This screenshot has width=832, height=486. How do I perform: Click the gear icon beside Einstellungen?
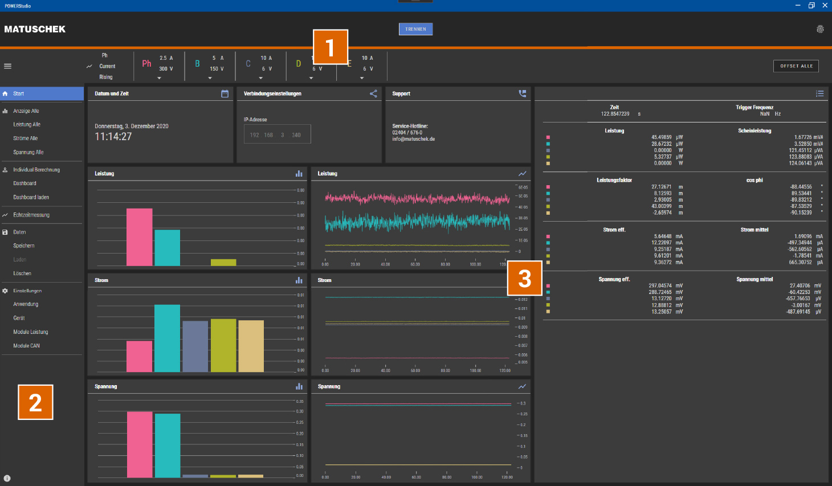[5, 291]
